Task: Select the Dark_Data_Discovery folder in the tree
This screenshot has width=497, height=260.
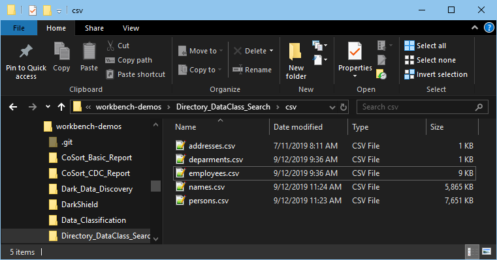Action: pyautogui.click(x=91, y=189)
